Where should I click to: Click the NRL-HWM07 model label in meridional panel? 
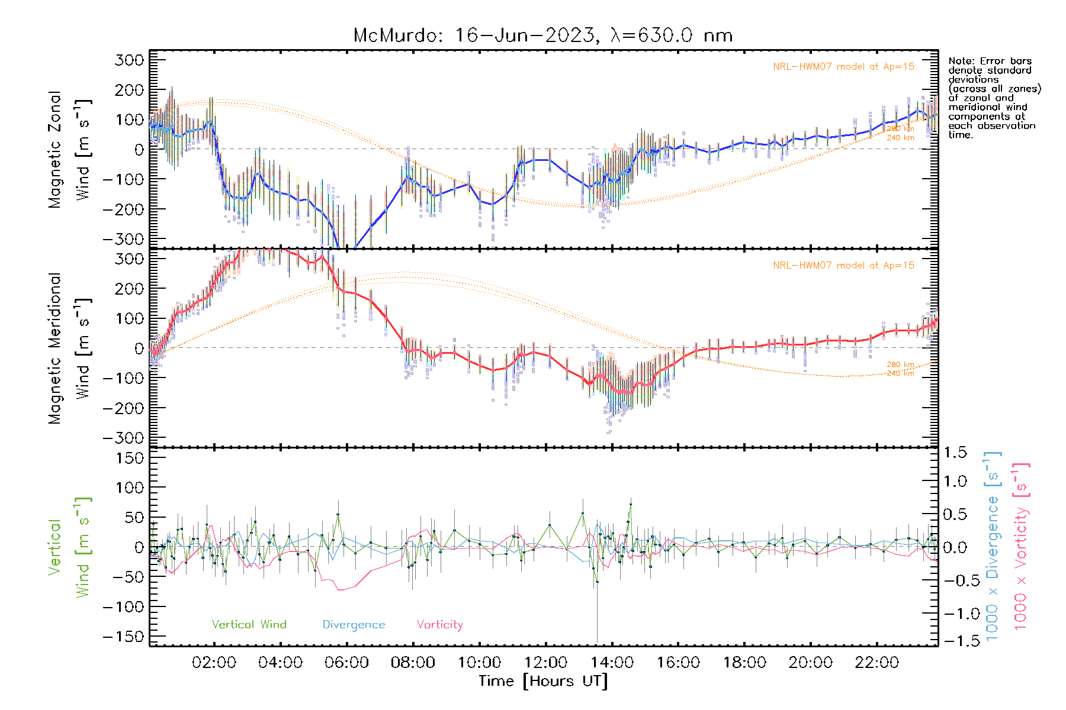[x=843, y=266]
